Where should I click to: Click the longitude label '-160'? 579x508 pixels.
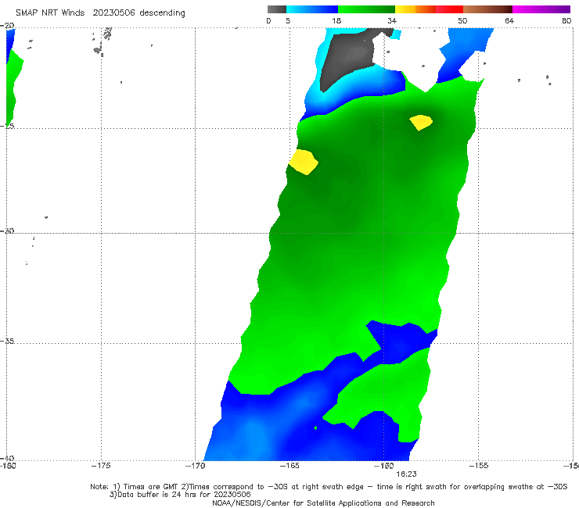coord(383,466)
